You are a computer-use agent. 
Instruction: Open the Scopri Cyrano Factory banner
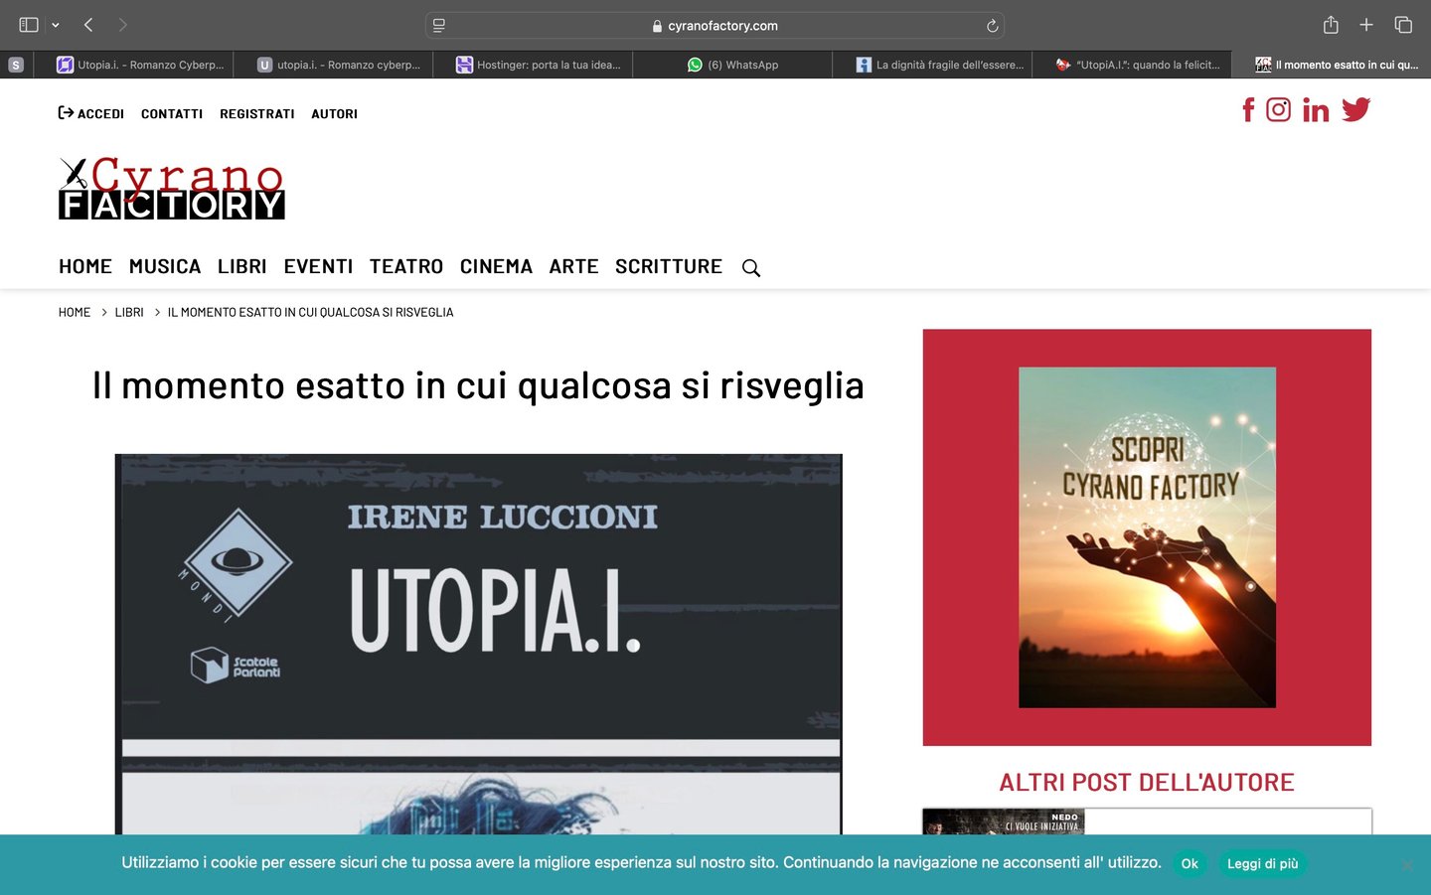[x=1147, y=537]
